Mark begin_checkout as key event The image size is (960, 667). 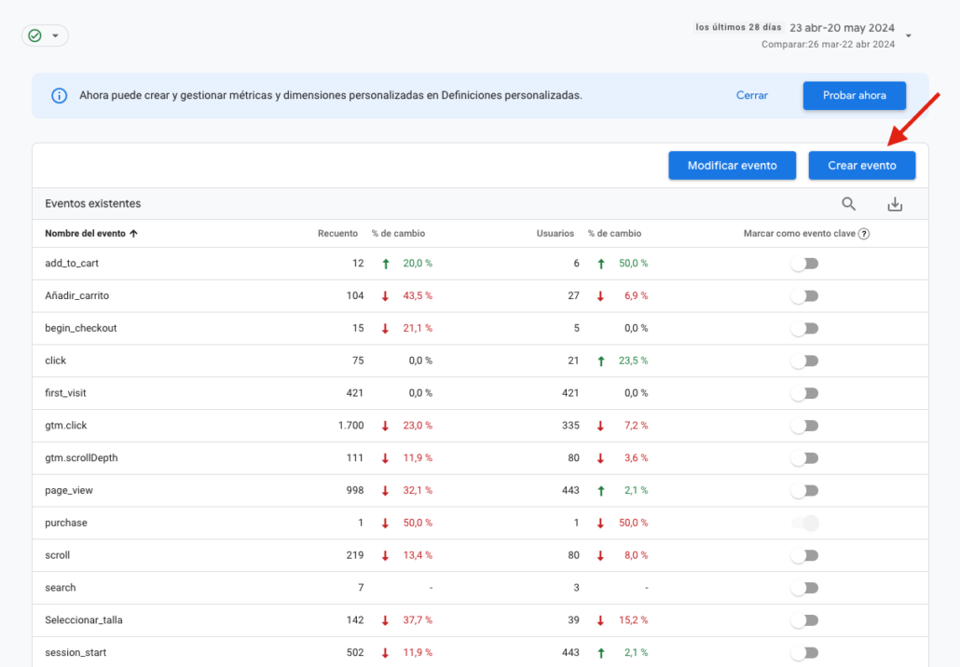coord(804,329)
